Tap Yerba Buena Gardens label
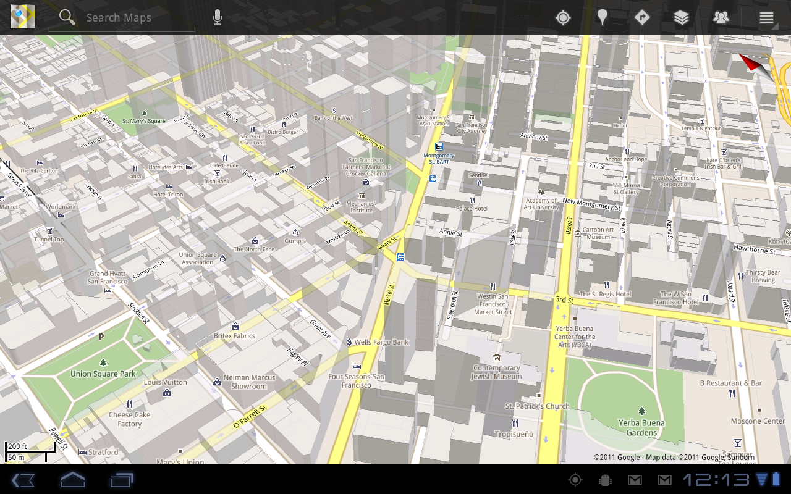The height and width of the screenshot is (494, 791). pos(641,428)
